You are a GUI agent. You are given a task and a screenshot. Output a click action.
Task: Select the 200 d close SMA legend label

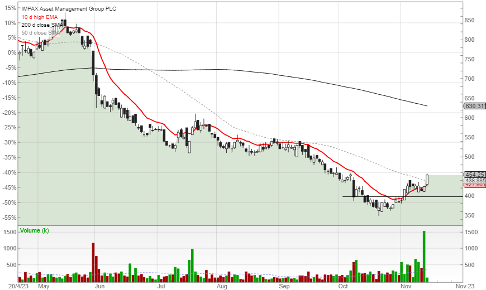pos(42,25)
